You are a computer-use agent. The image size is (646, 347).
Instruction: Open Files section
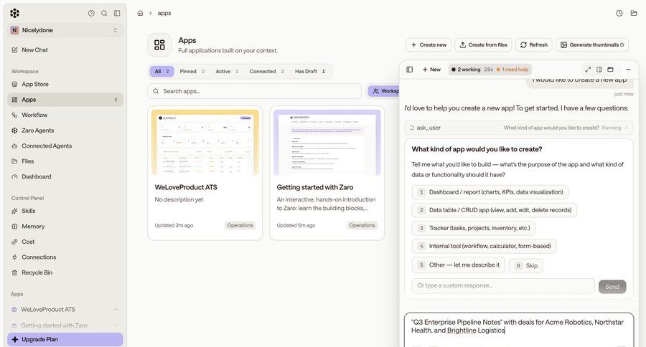coord(65,161)
